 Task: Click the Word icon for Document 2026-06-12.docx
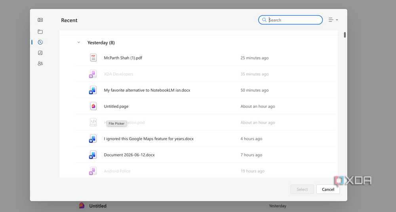pyautogui.click(x=93, y=155)
